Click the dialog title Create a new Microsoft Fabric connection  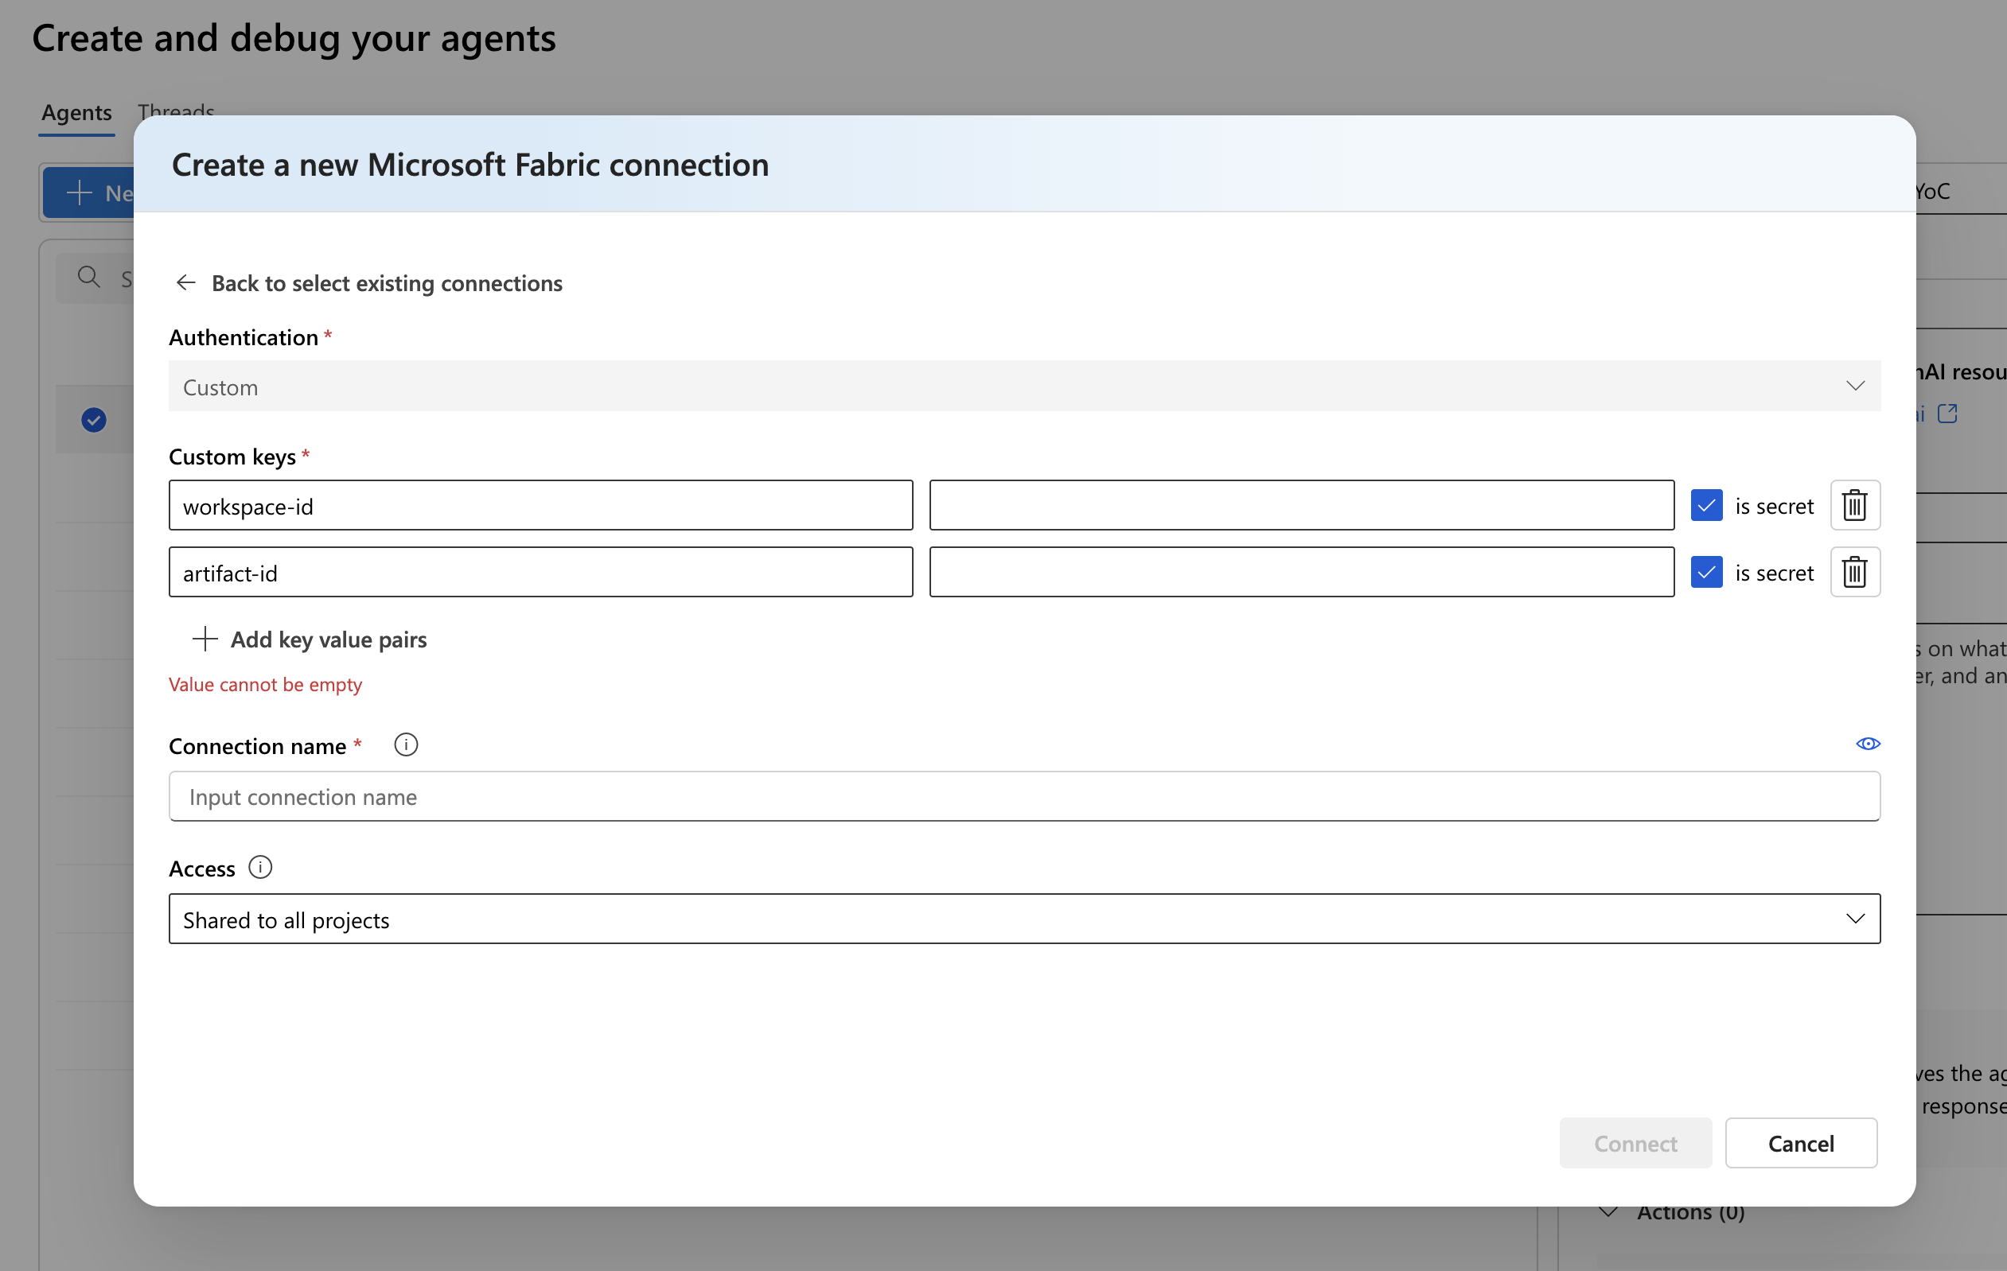click(470, 165)
